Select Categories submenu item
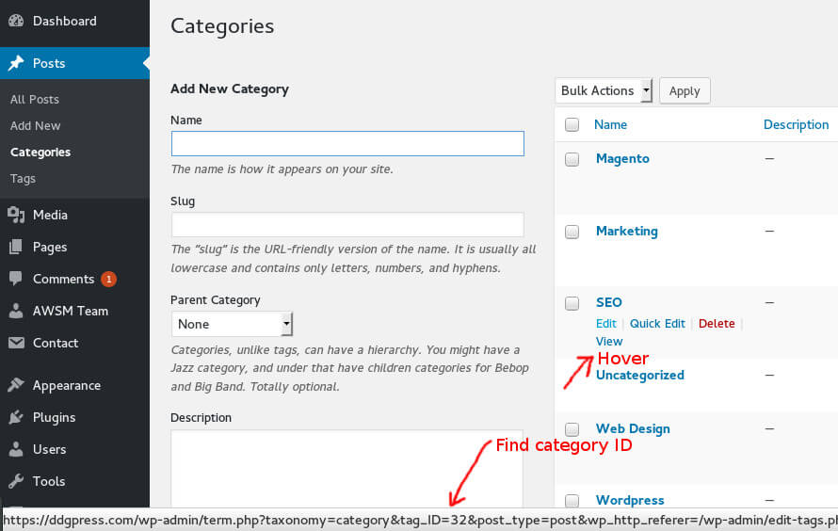The width and height of the screenshot is (838, 531). (40, 153)
